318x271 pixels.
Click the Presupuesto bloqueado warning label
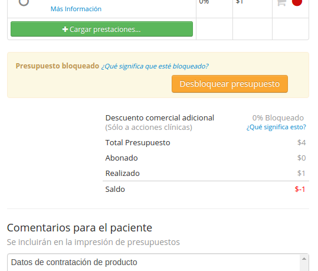[57, 66]
